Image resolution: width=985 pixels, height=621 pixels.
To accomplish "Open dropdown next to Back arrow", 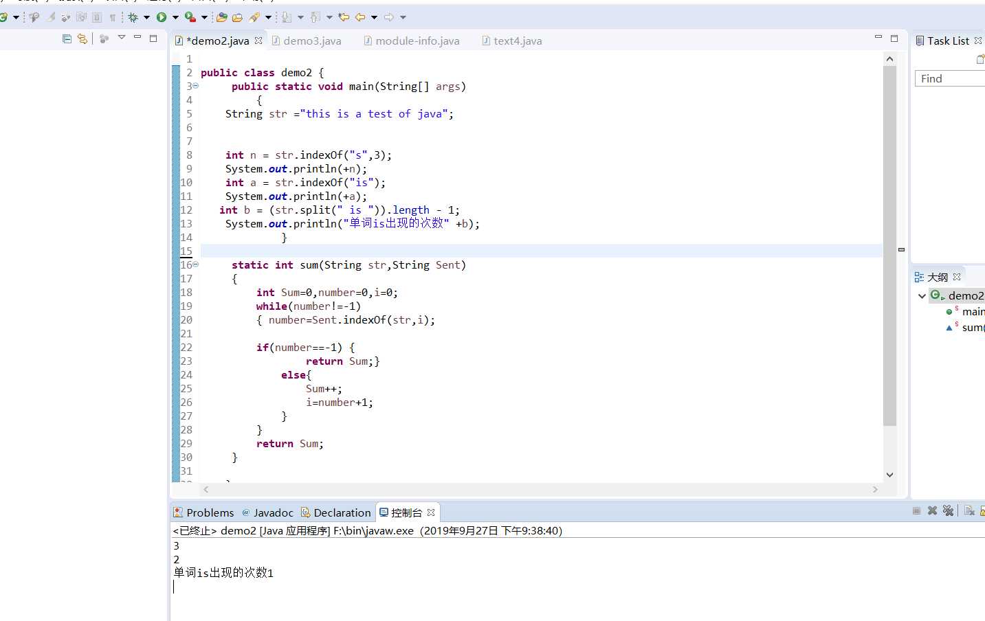I will [374, 17].
